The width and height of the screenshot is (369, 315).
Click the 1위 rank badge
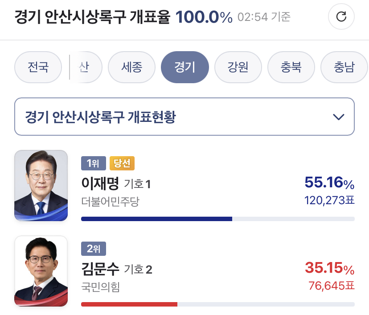[x=93, y=163]
